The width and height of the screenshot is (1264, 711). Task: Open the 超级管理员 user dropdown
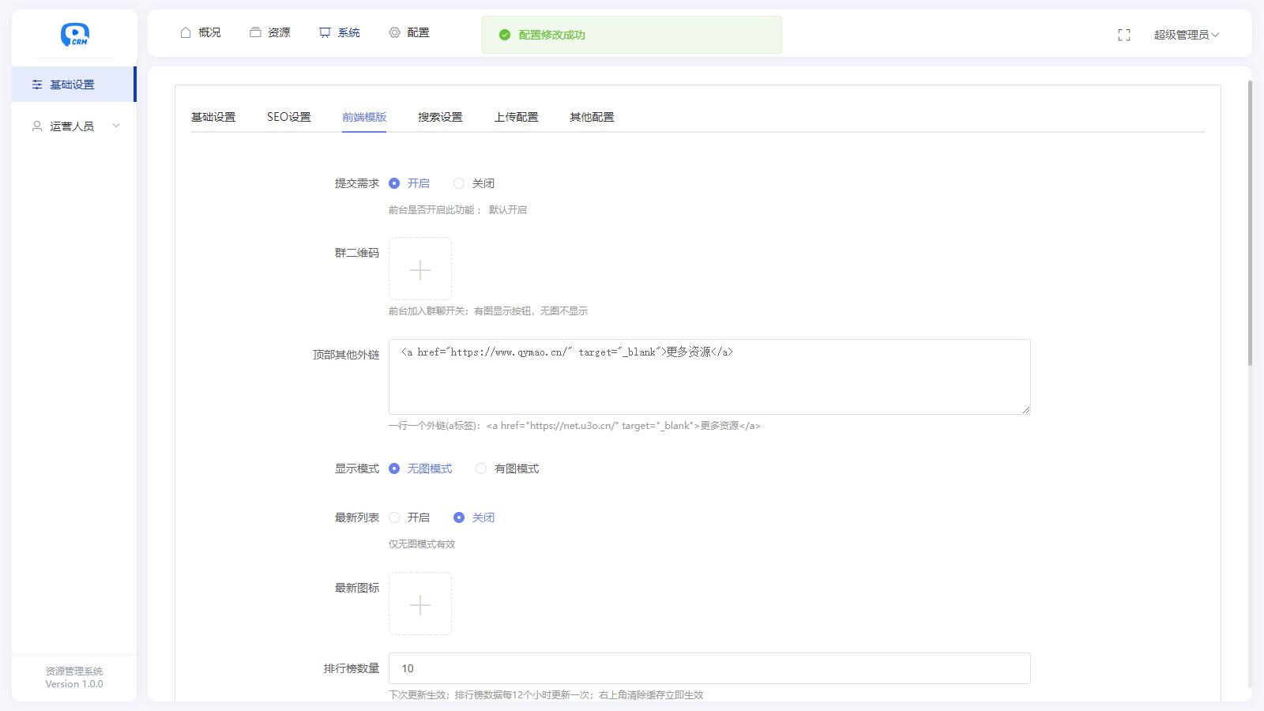coord(1186,35)
